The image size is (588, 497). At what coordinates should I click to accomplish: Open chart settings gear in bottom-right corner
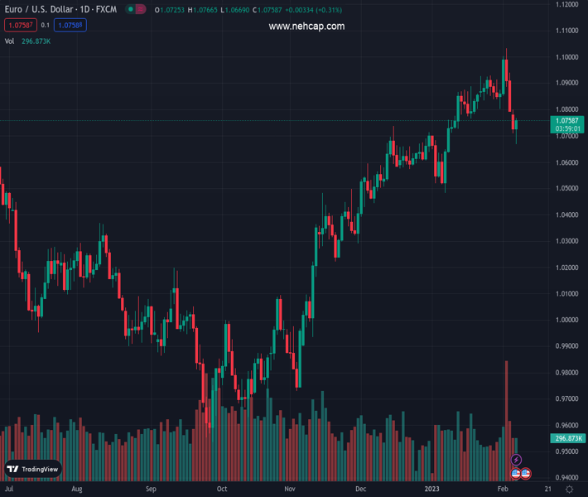click(x=568, y=490)
